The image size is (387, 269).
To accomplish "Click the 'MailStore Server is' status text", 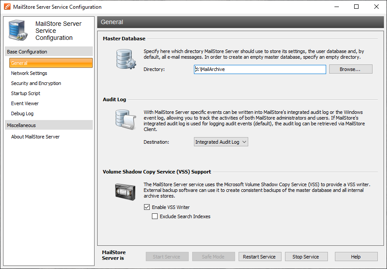I will 114,255.
